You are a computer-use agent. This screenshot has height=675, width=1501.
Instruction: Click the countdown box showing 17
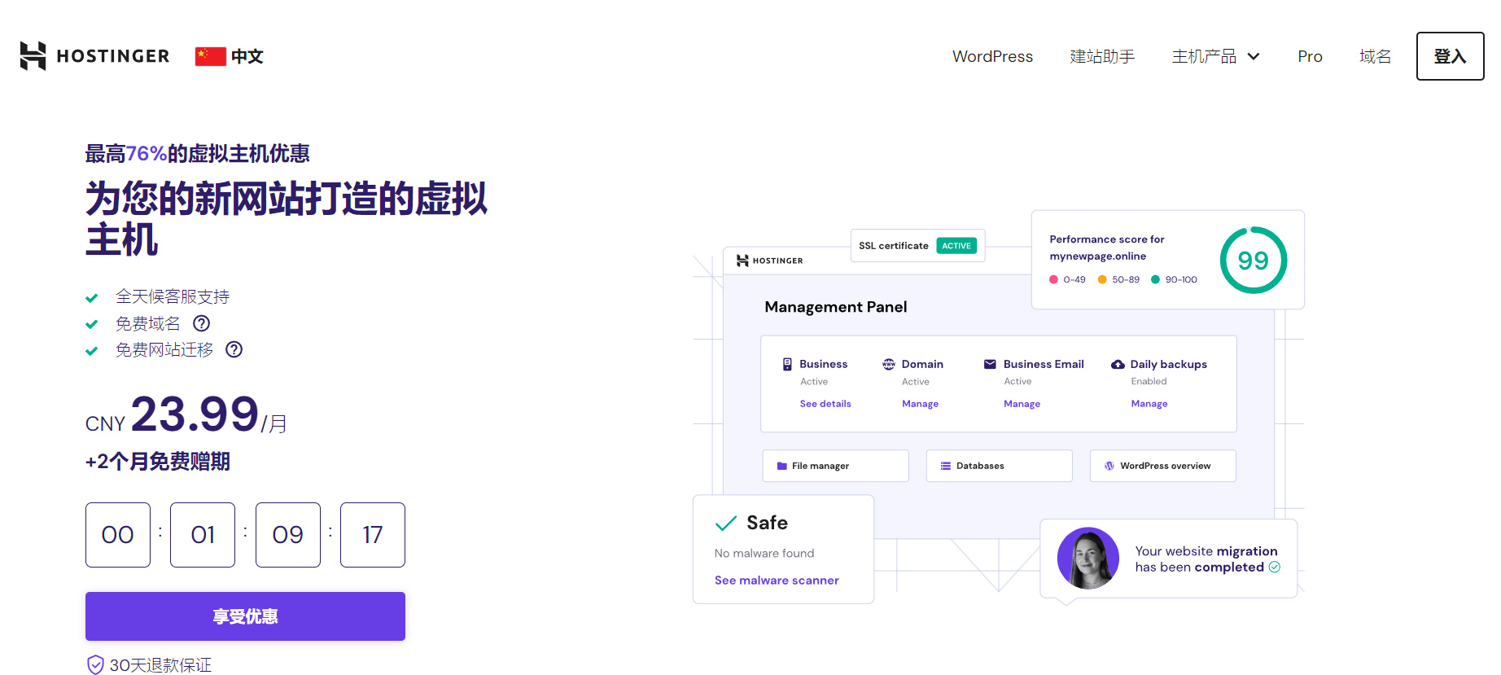coord(373,535)
